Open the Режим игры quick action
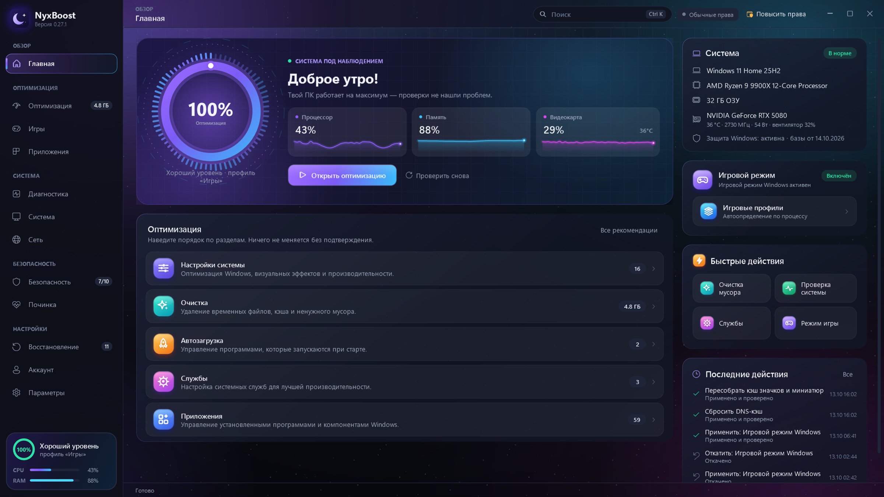Image resolution: width=884 pixels, height=497 pixels. pos(815,323)
